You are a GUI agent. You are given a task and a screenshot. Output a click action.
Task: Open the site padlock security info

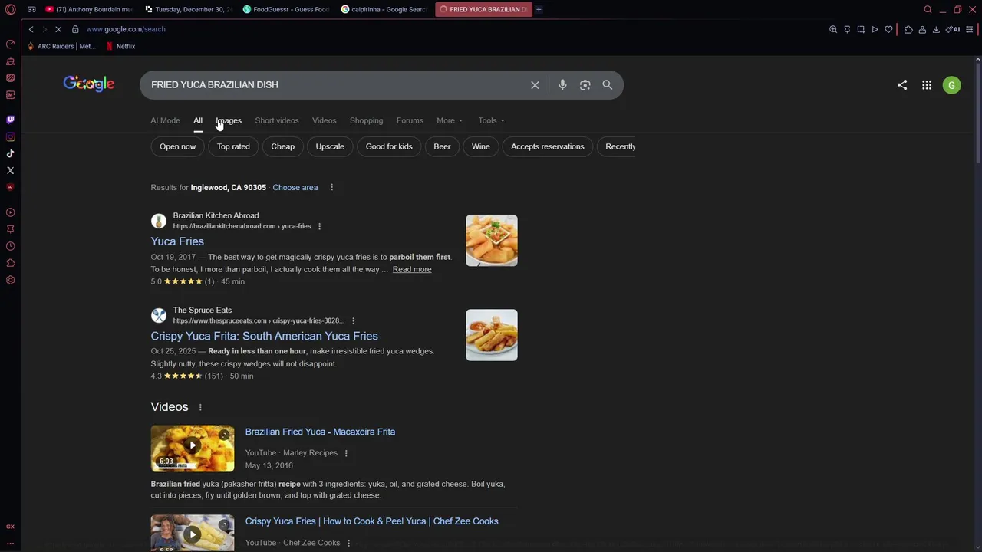(75, 29)
